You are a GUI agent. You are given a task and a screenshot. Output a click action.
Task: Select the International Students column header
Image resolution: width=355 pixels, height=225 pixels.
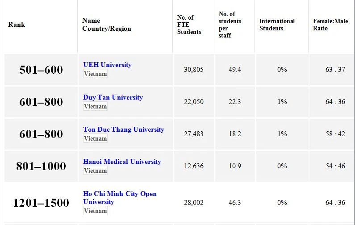(277, 25)
